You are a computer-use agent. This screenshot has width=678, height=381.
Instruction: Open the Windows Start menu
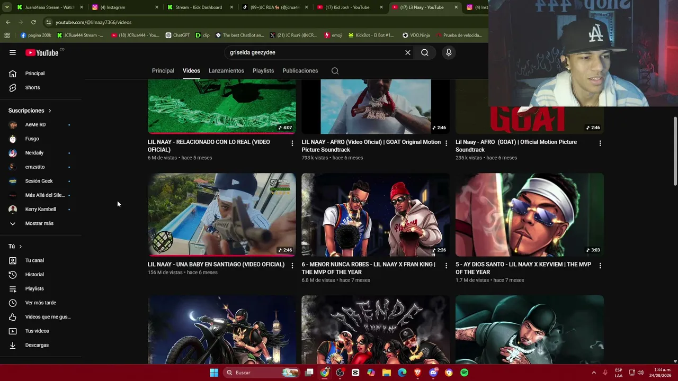[x=214, y=373]
